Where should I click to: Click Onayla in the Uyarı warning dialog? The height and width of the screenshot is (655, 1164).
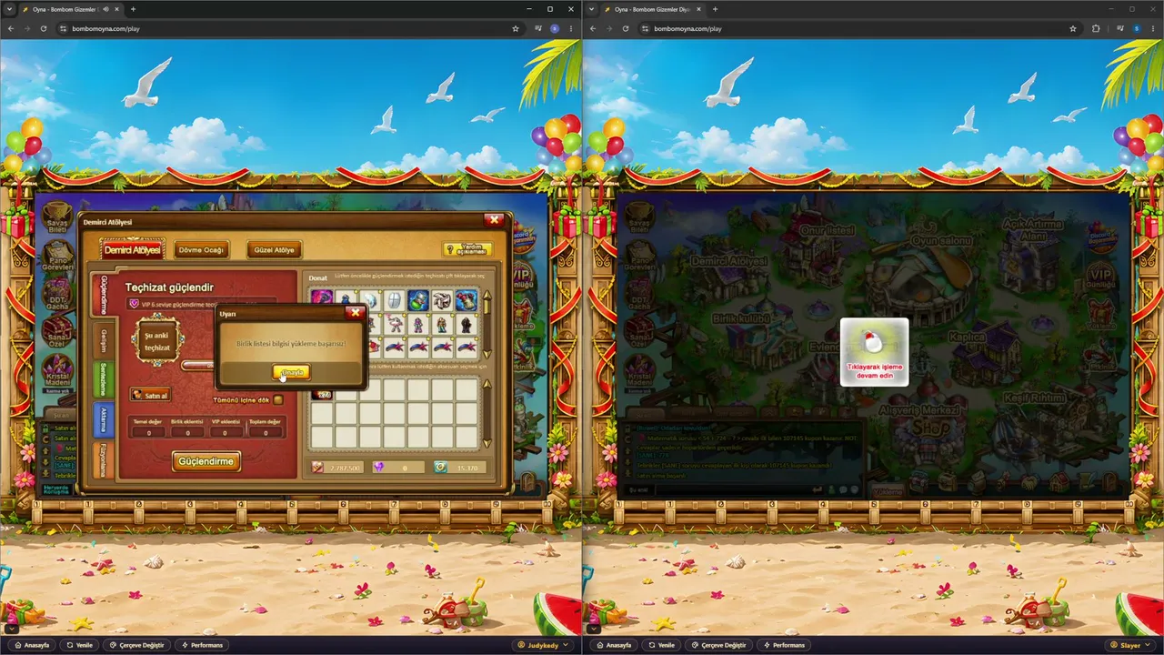pyautogui.click(x=291, y=372)
